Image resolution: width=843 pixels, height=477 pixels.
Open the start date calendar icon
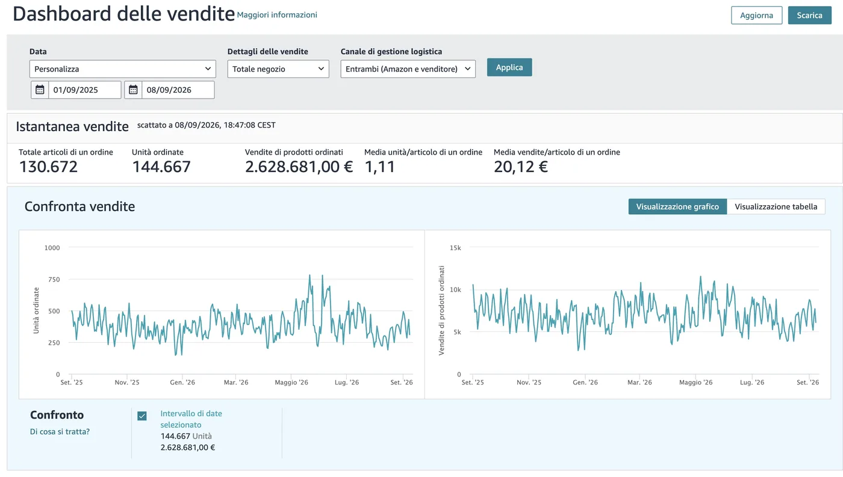(x=40, y=90)
